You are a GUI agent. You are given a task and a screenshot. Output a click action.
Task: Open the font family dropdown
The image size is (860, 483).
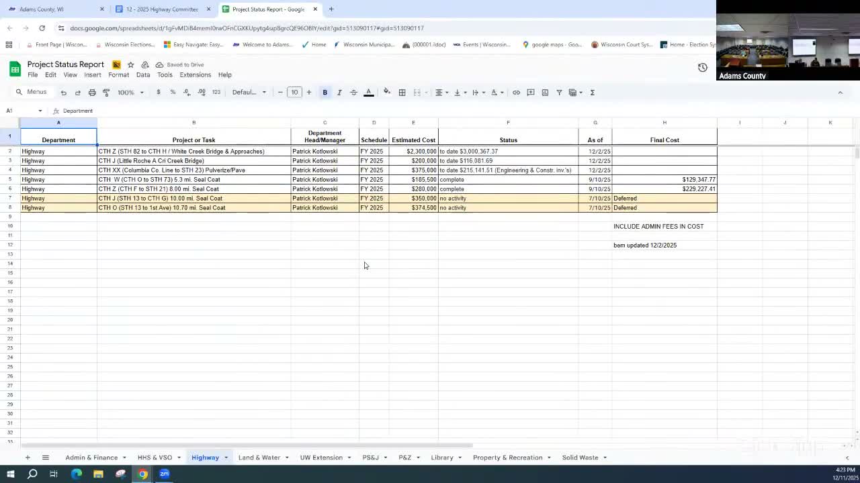[x=249, y=93]
